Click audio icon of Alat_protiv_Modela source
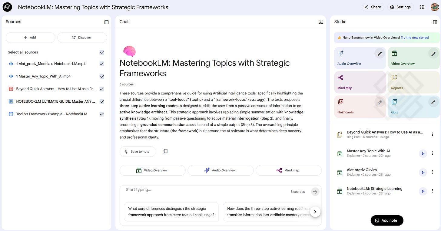Image resolution: width=441 pixels, height=231 pixels. 11,64
